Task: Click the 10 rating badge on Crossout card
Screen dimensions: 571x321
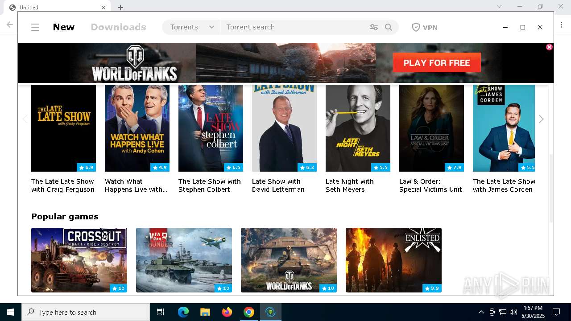Action: (x=118, y=288)
